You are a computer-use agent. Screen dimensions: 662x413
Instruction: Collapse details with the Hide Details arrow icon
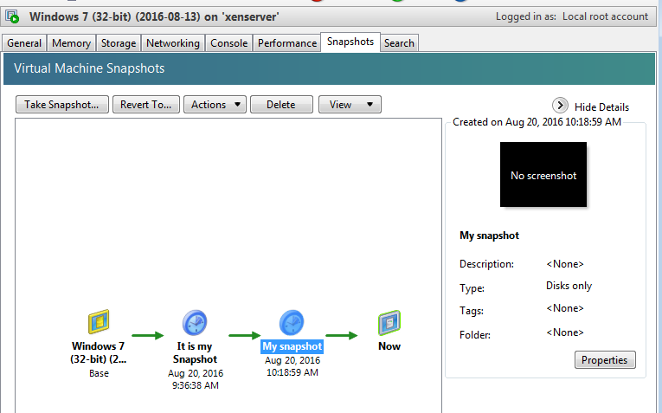coord(560,106)
